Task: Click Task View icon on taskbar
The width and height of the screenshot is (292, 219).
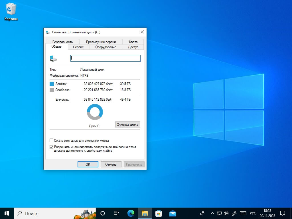Action: pyautogui.click(x=116, y=213)
